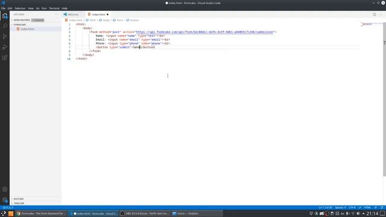Change the HTML language mode

367,207
